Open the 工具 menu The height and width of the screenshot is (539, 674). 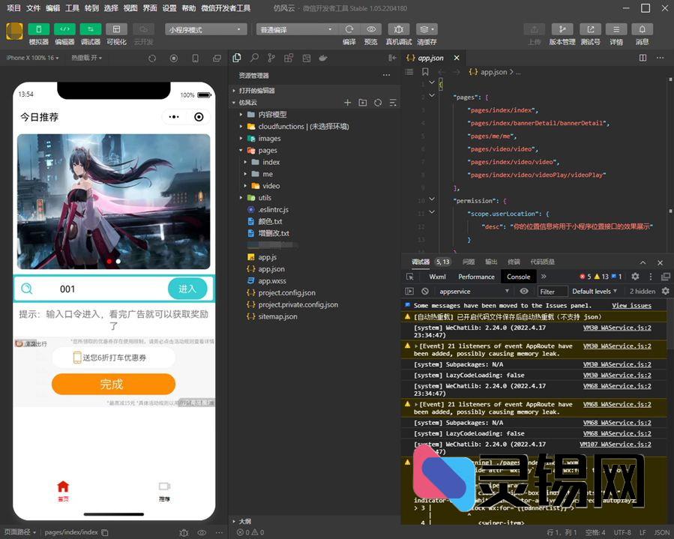[x=72, y=8]
